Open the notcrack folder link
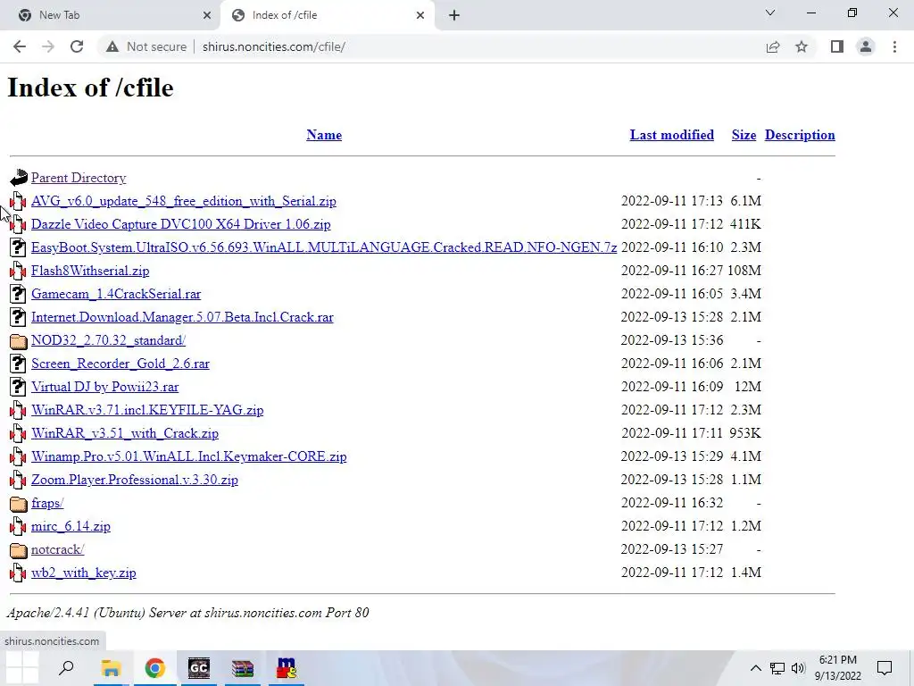Viewport: 914px width, 686px height. pyautogui.click(x=58, y=549)
